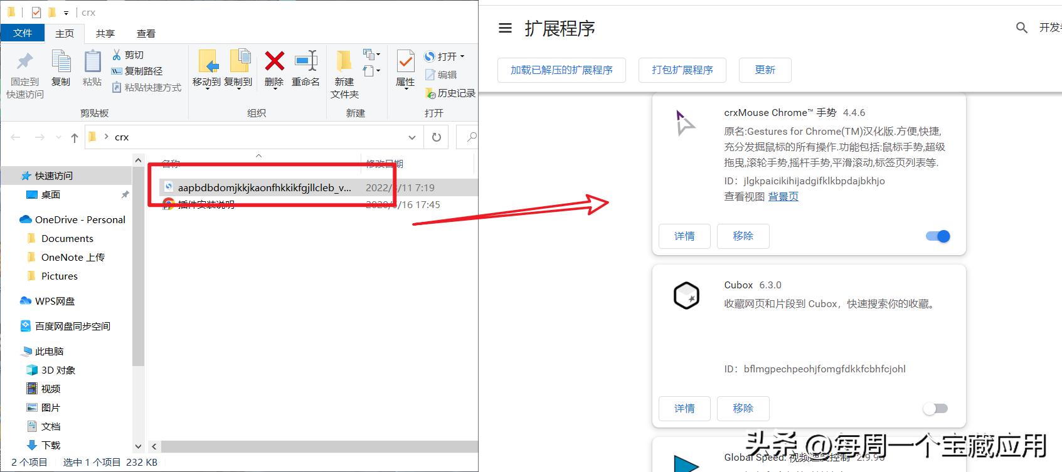Open the crxMouse background page (背景页) link
Screen dimensions: 1062x472
(783, 197)
